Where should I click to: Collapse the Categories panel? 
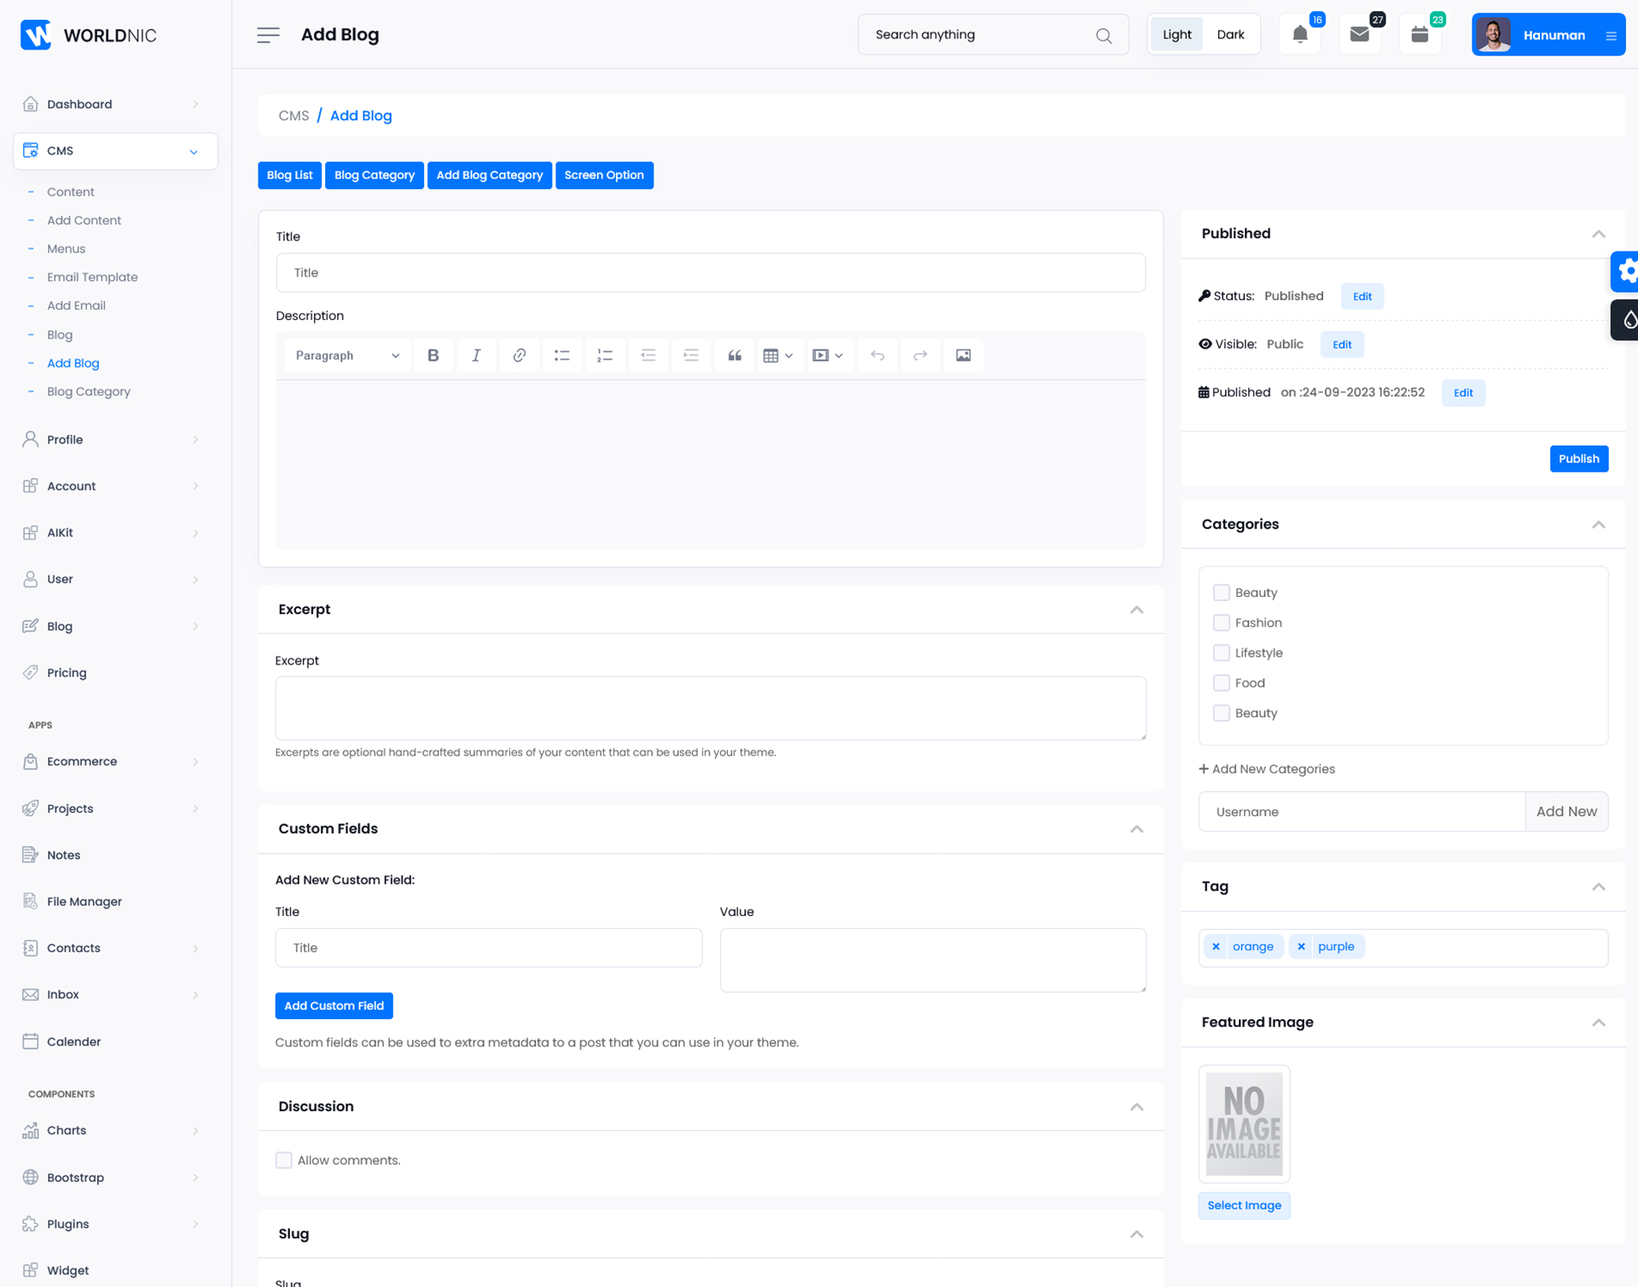(x=1598, y=525)
